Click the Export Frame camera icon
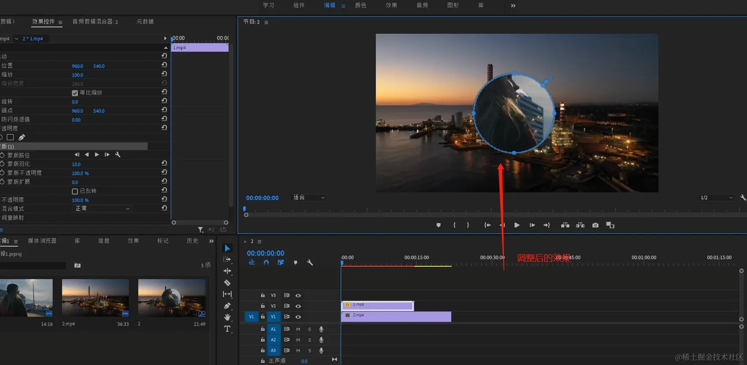 pyautogui.click(x=595, y=225)
